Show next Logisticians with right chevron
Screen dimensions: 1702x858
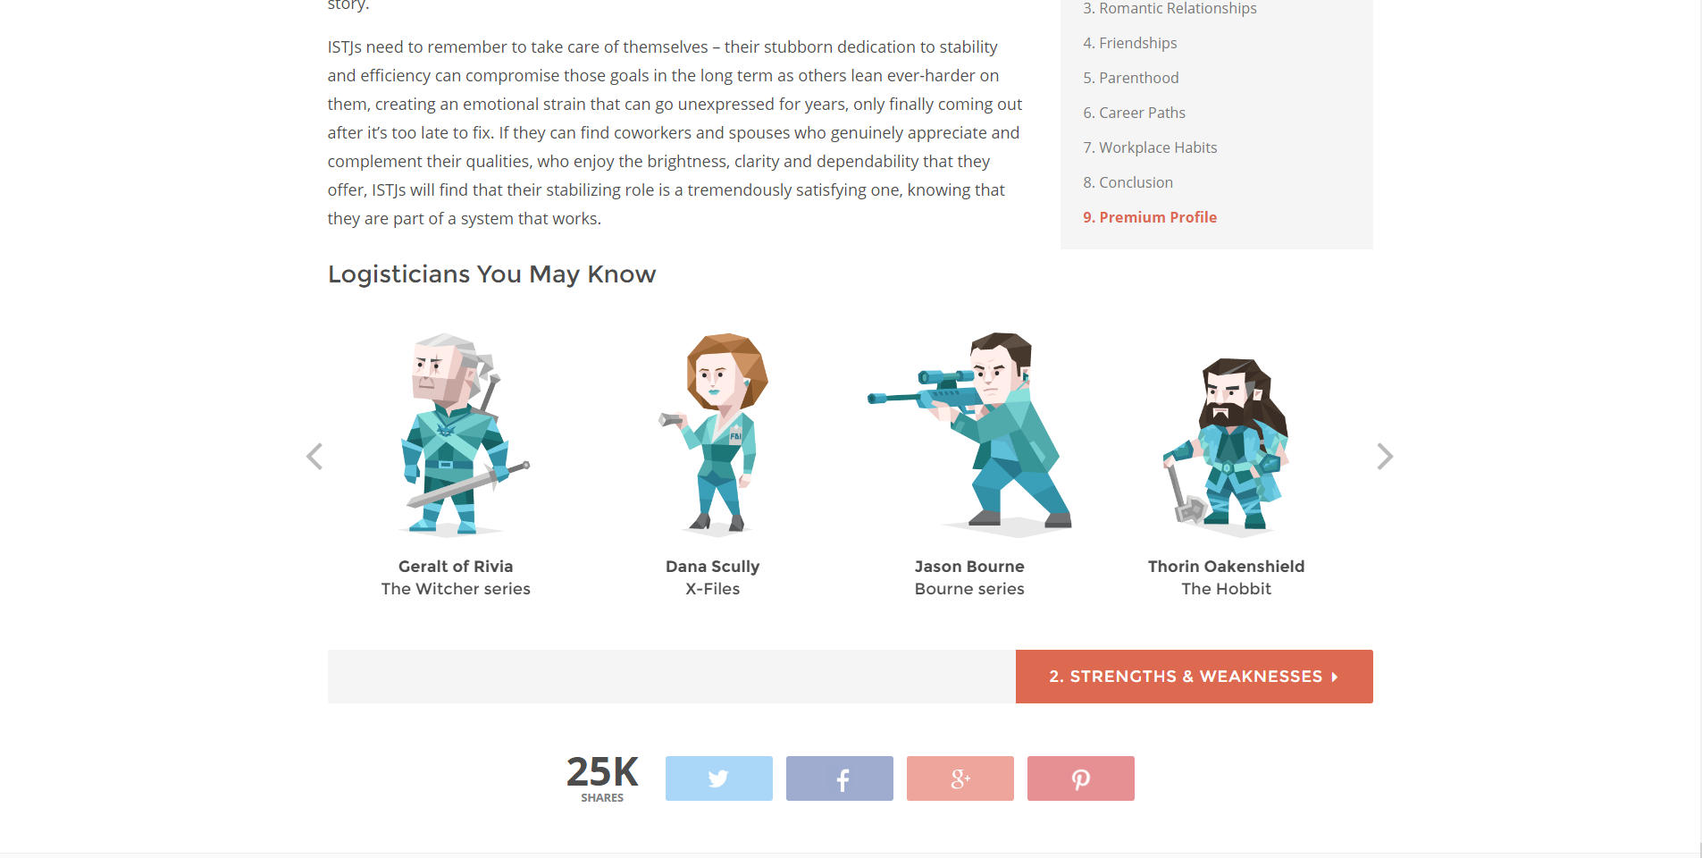(x=1385, y=457)
